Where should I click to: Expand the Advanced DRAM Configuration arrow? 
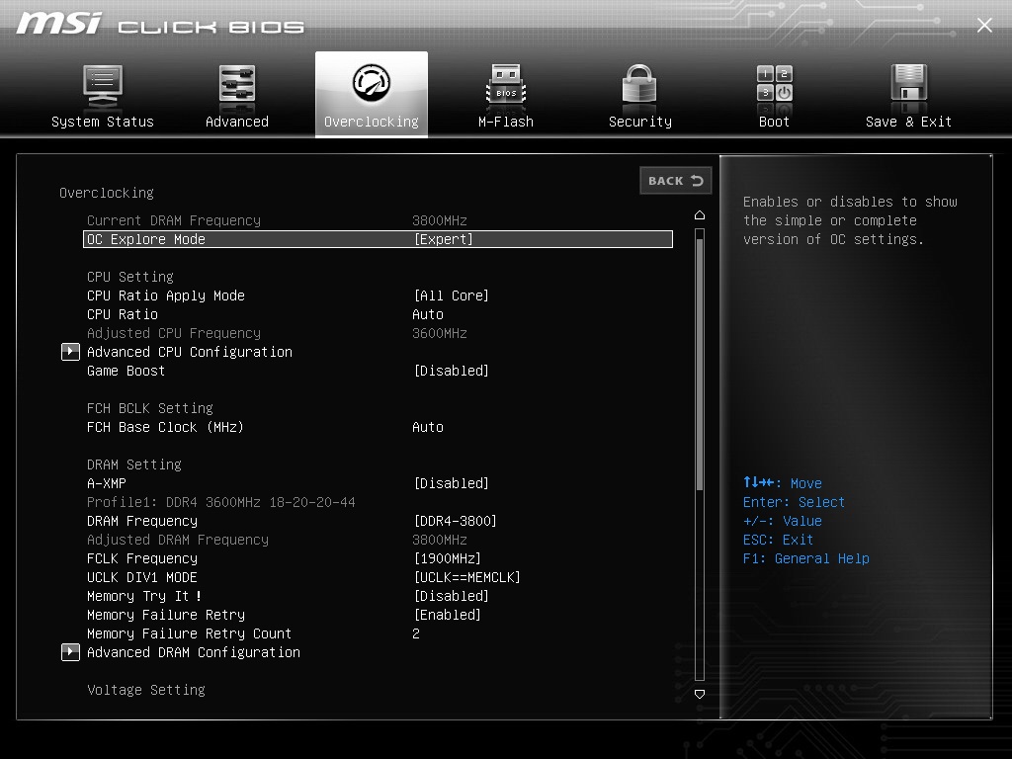pyautogui.click(x=70, y=652)
